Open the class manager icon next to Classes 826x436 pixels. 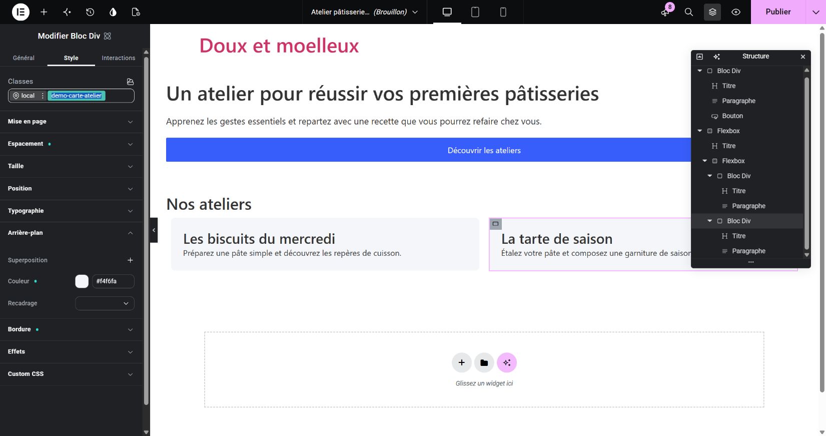point(130,82)
